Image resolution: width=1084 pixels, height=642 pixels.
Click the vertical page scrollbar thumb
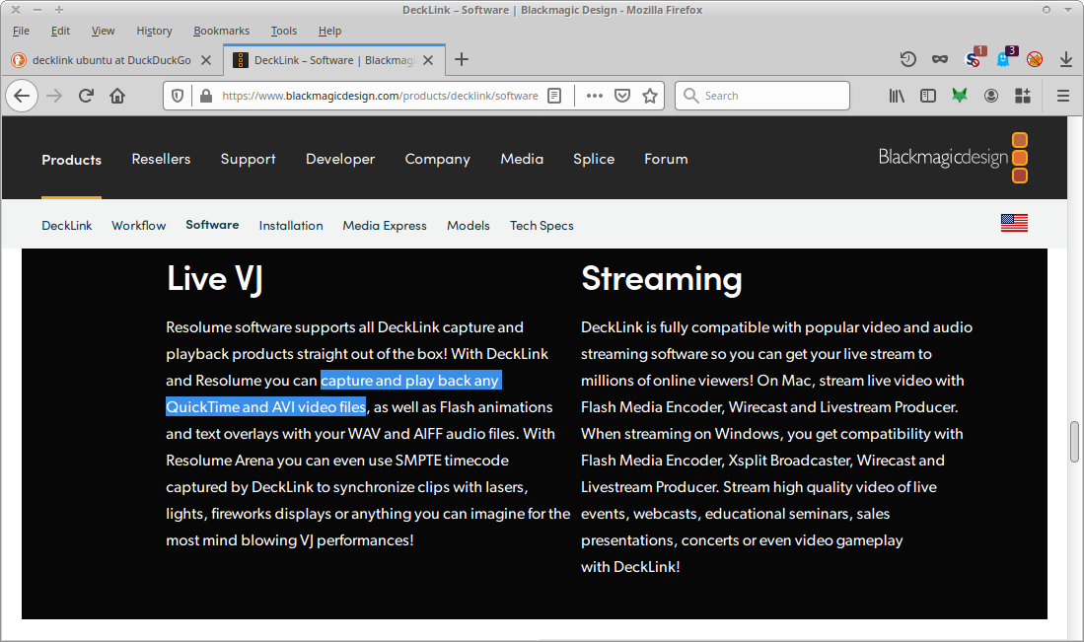[x=1074, y=442]
